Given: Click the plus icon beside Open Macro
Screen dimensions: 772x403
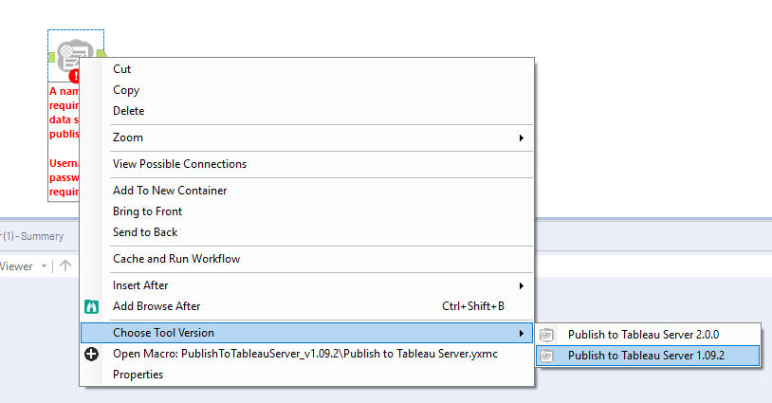Looking at the screenshot, I should tap(92, 354).
